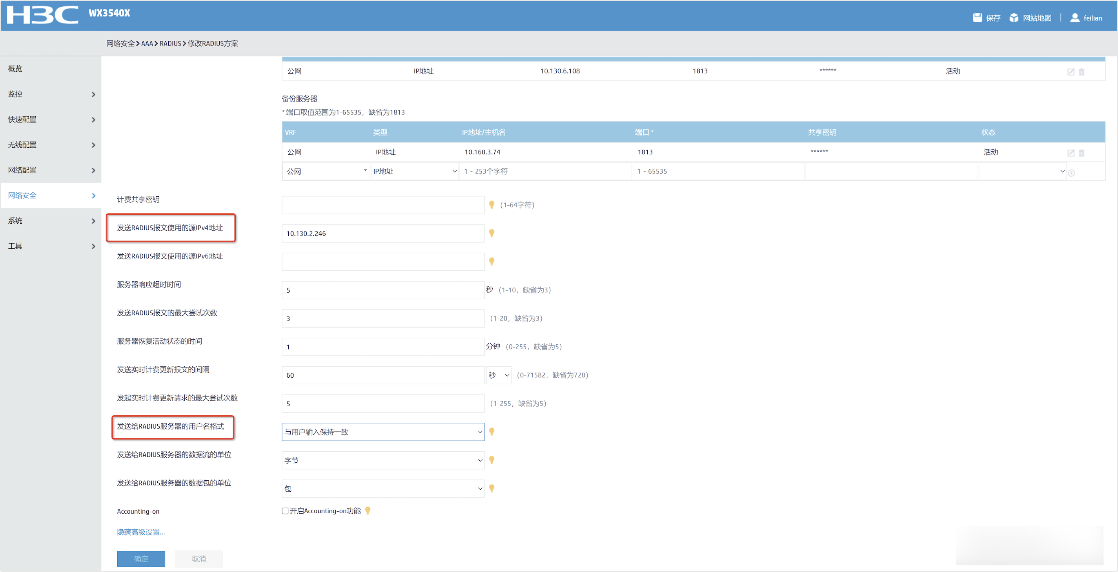
Task: Show hint for username format dropdown
Action: point(492,432)
